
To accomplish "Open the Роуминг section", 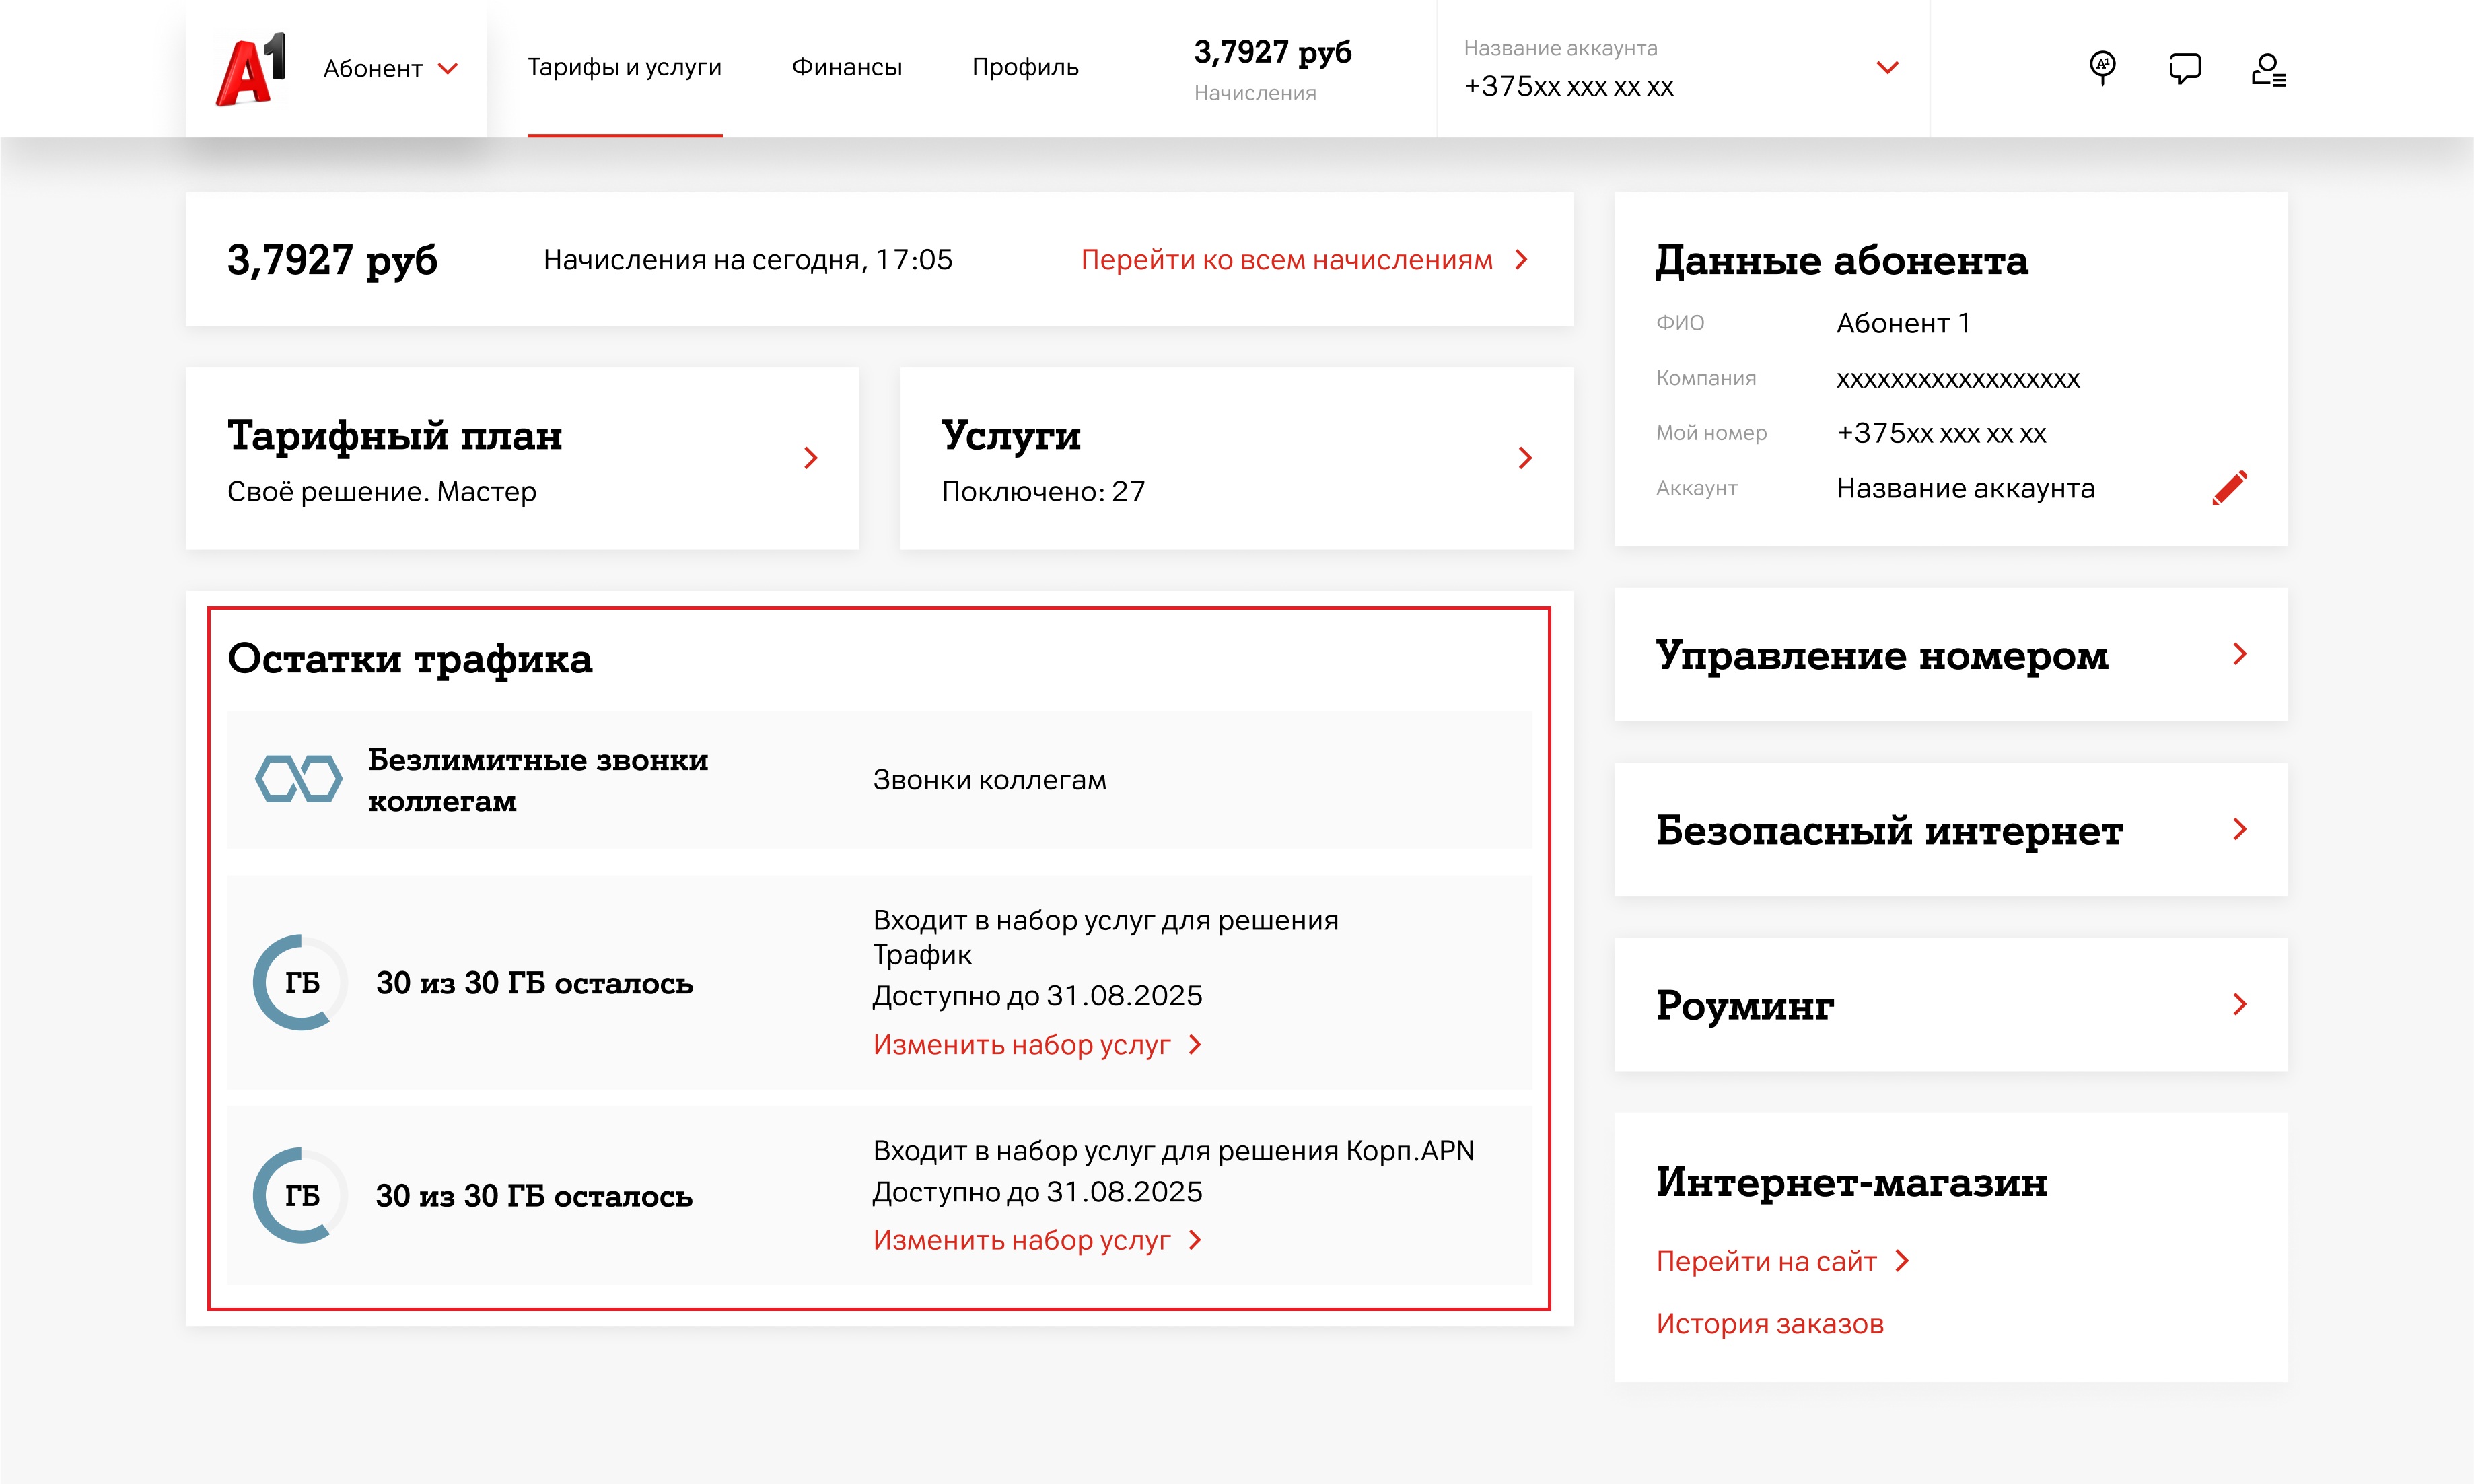I will tap(2239, 1004).
